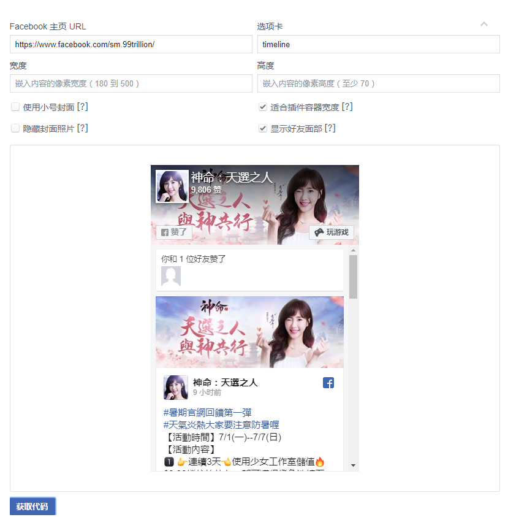Click the scroll up arrow in the plugin
The height and width of the screenshot is (517, 508).
click(x=353, y=251)
